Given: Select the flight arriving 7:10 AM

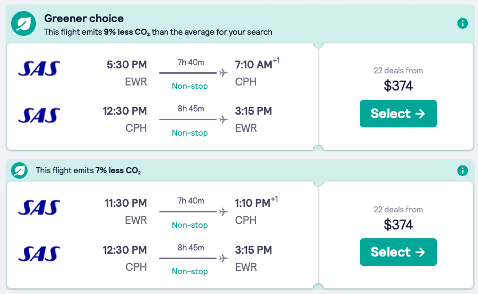Looking at the screenshot, I should click(x=398, y=114).
